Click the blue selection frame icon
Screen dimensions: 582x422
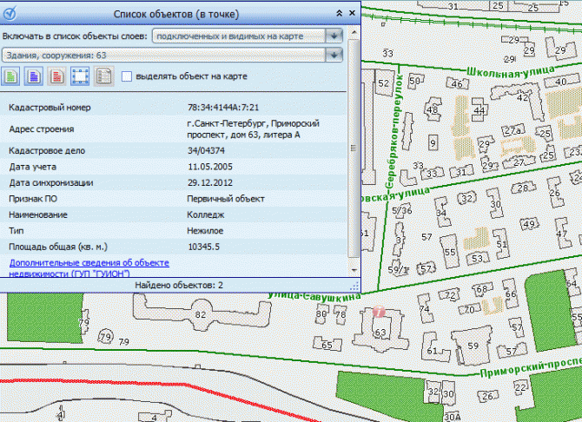pos(80,76)
